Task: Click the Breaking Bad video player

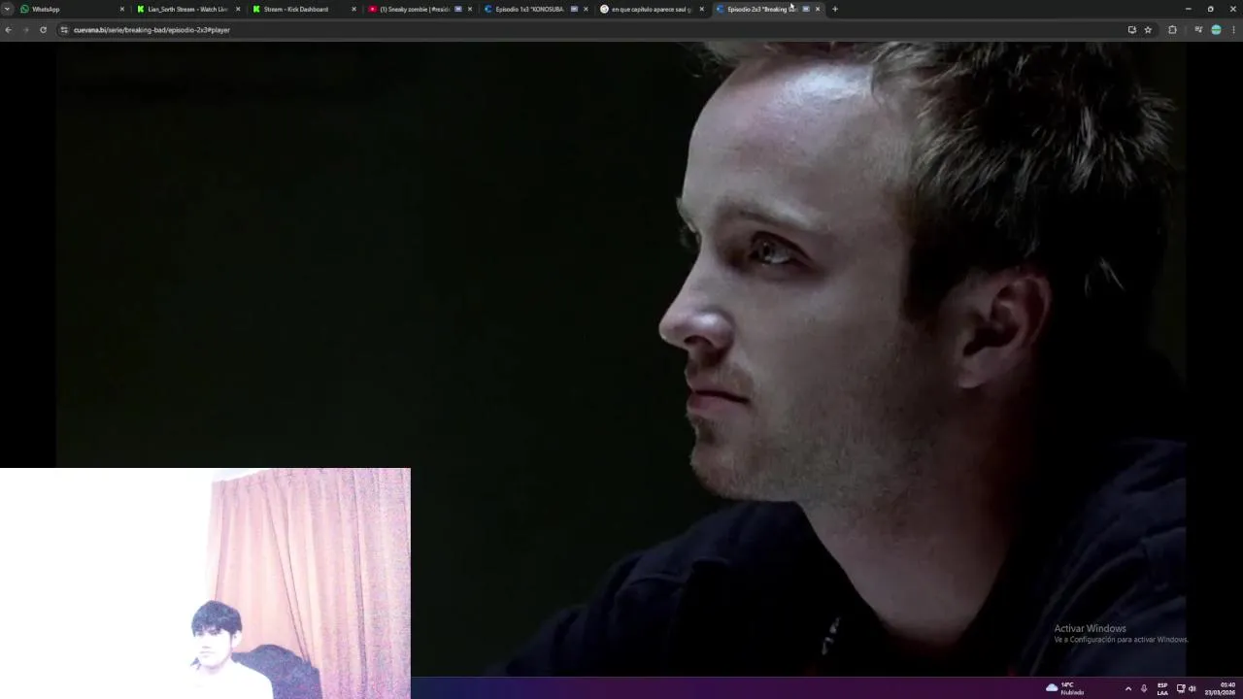Action: (x=621, y=359)
